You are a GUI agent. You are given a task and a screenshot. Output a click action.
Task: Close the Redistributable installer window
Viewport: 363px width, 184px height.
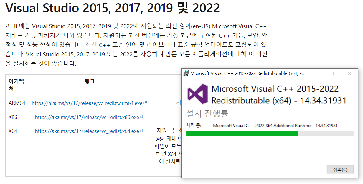pyautogui.click(x=349, y=73)
